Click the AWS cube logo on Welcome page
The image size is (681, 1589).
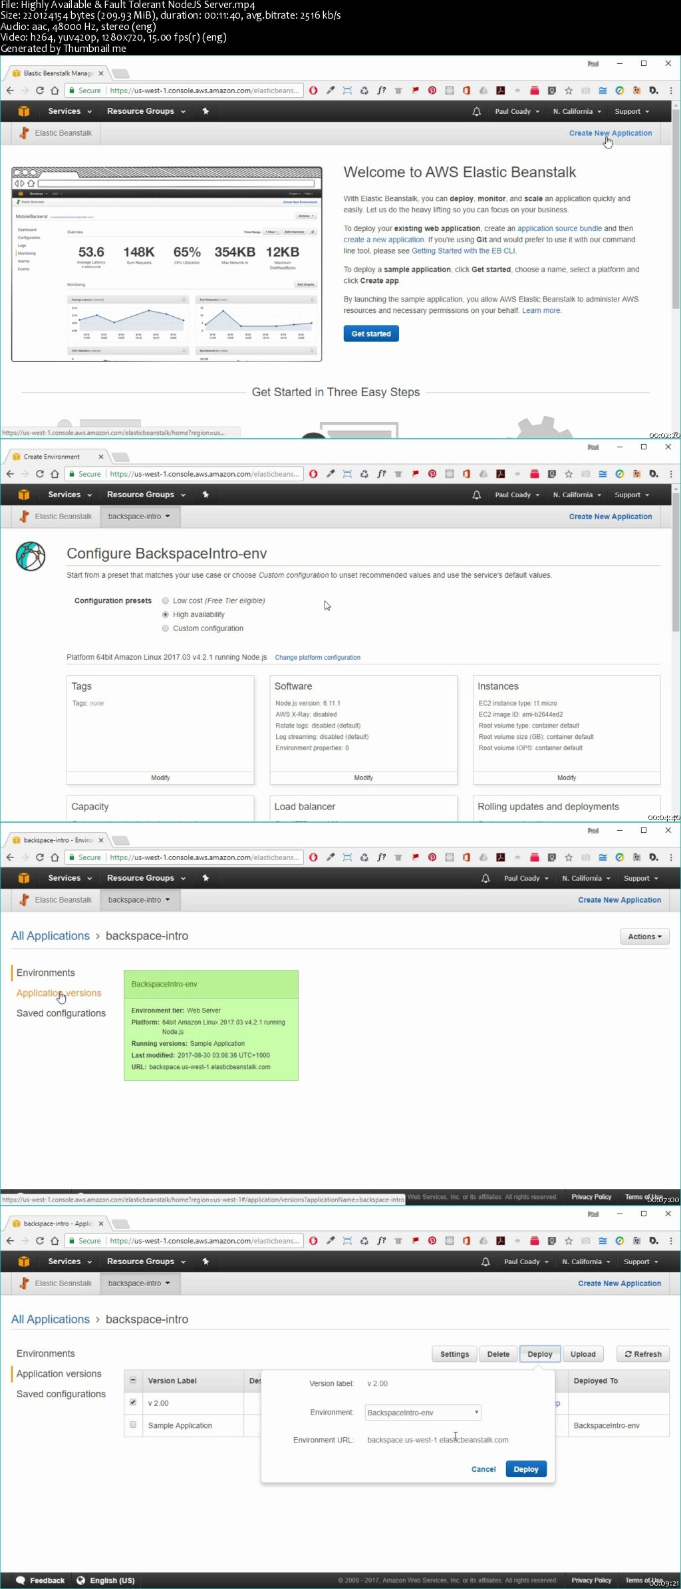(x=24, y=111)
